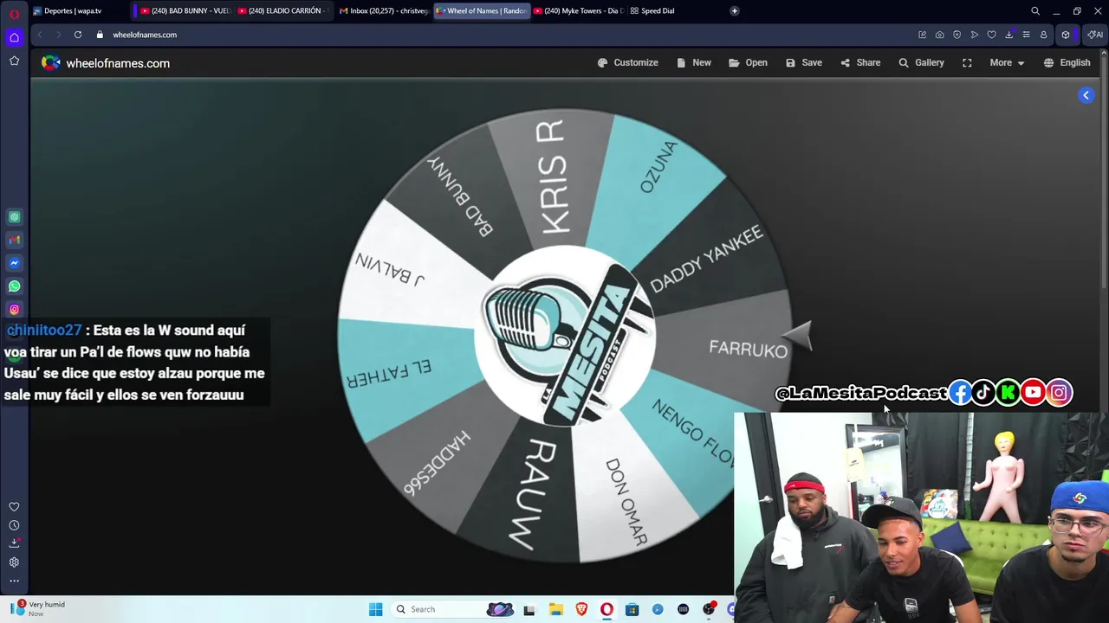
Task: Open weather widget Very humid
Action: pos(39,609)
